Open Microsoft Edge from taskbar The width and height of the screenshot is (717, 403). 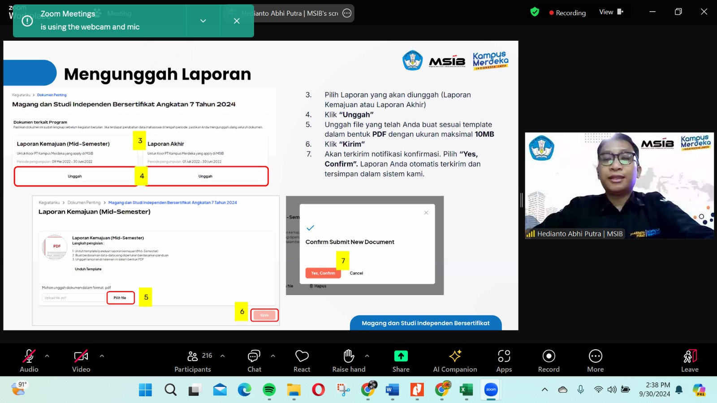point(244,390)
